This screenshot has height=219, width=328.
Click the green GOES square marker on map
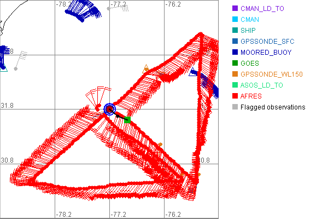pos(127,119)
